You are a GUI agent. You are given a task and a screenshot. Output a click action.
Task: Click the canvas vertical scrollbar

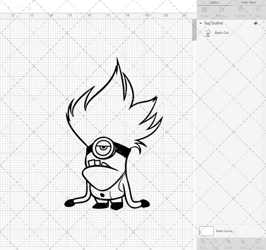click(194, 30)
